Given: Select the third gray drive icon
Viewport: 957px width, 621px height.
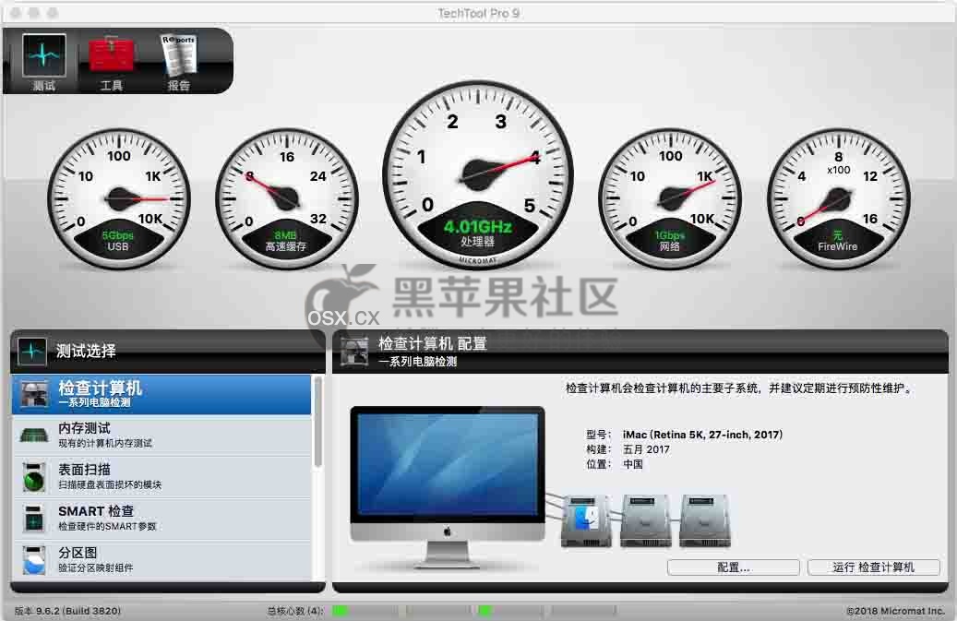Looking at the screenshot, I should point(705,520).
